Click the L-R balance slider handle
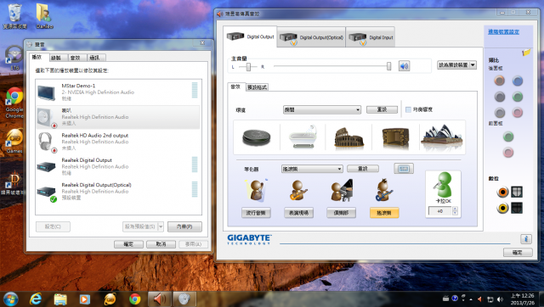 click(248, 67)
